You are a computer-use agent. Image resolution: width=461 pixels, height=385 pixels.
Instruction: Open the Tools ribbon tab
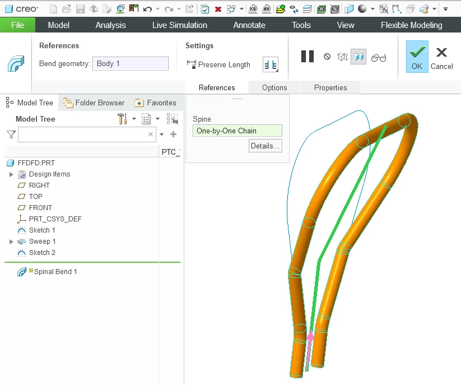point(301,25)
